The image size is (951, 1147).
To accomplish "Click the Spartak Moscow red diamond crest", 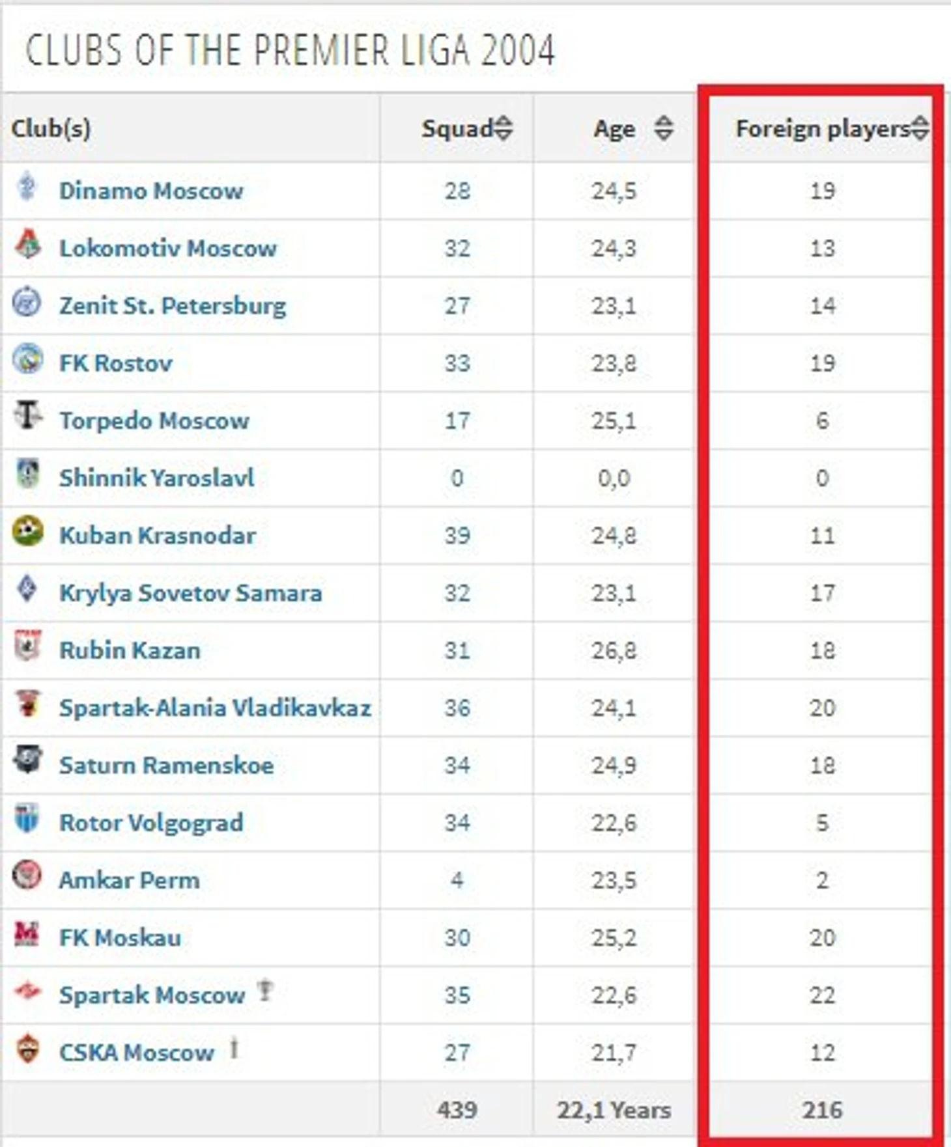I will tap(28, 993).
